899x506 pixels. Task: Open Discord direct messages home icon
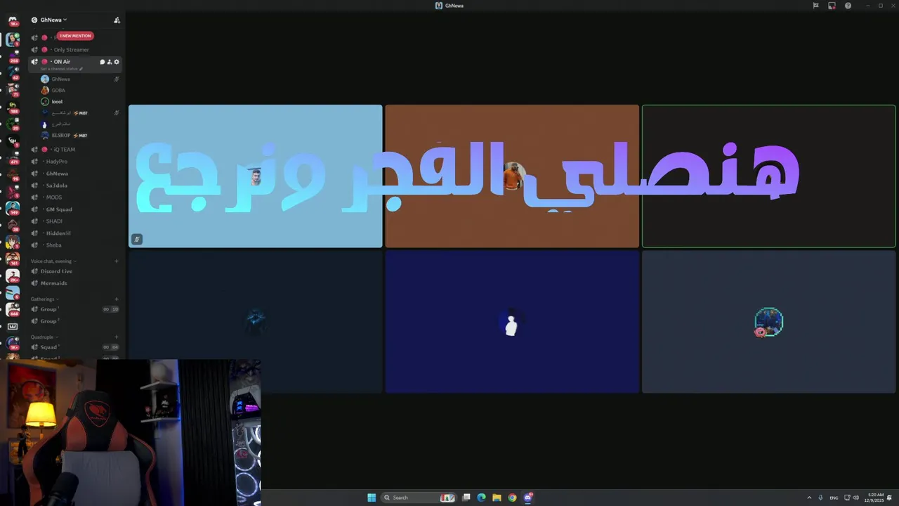click(x=13, y=20)
